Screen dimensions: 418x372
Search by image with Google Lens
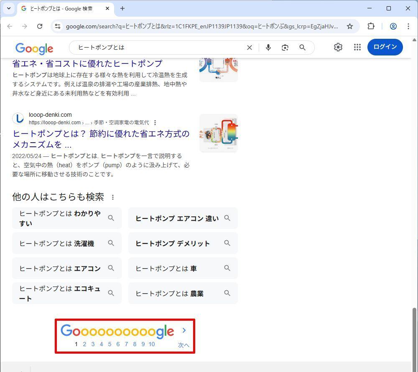coord(285,48)
